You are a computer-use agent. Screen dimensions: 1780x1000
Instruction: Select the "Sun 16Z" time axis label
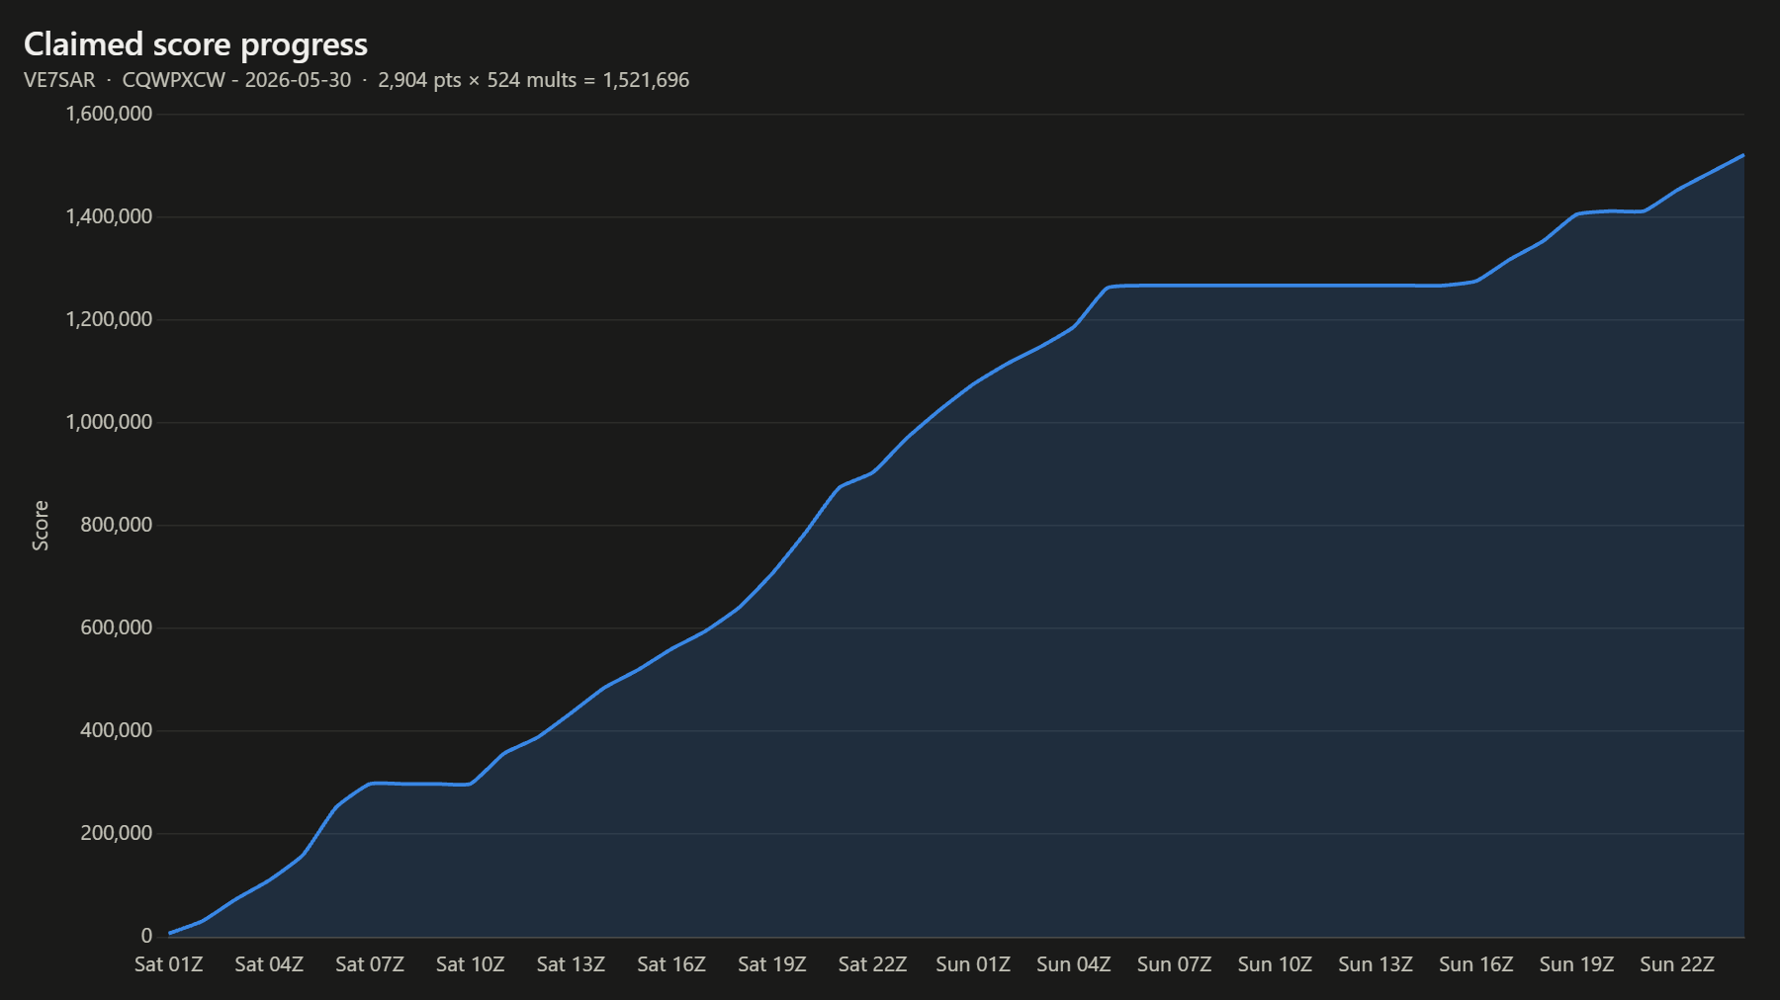pyautogui.click(x=1476, y=964)
